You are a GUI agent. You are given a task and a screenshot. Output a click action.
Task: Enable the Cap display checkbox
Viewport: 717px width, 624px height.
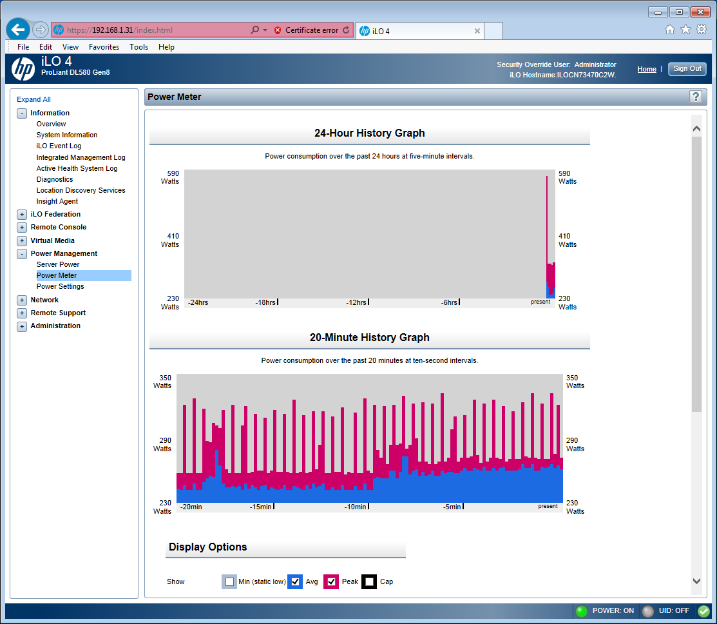point(369,581)
